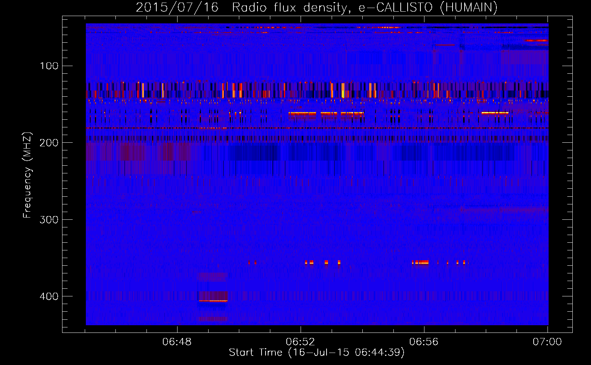Click the 06:52 time tick label
The image size is (591, 365).
pos(301,342)
